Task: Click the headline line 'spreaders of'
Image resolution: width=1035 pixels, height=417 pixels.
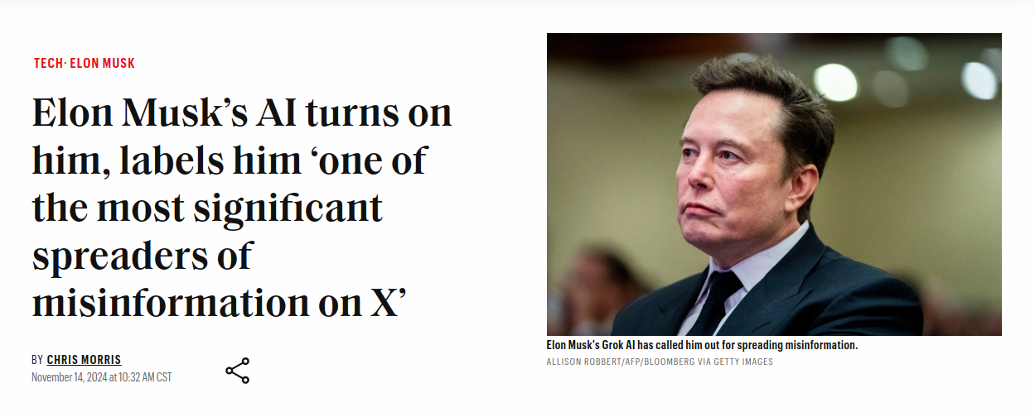Action: (x=142, y=256)
